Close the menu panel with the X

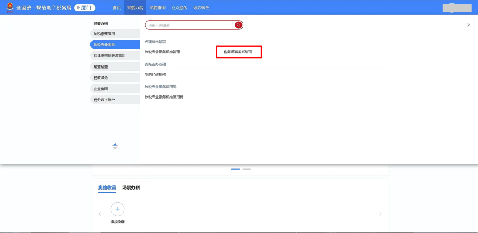[x=469, y=25]
